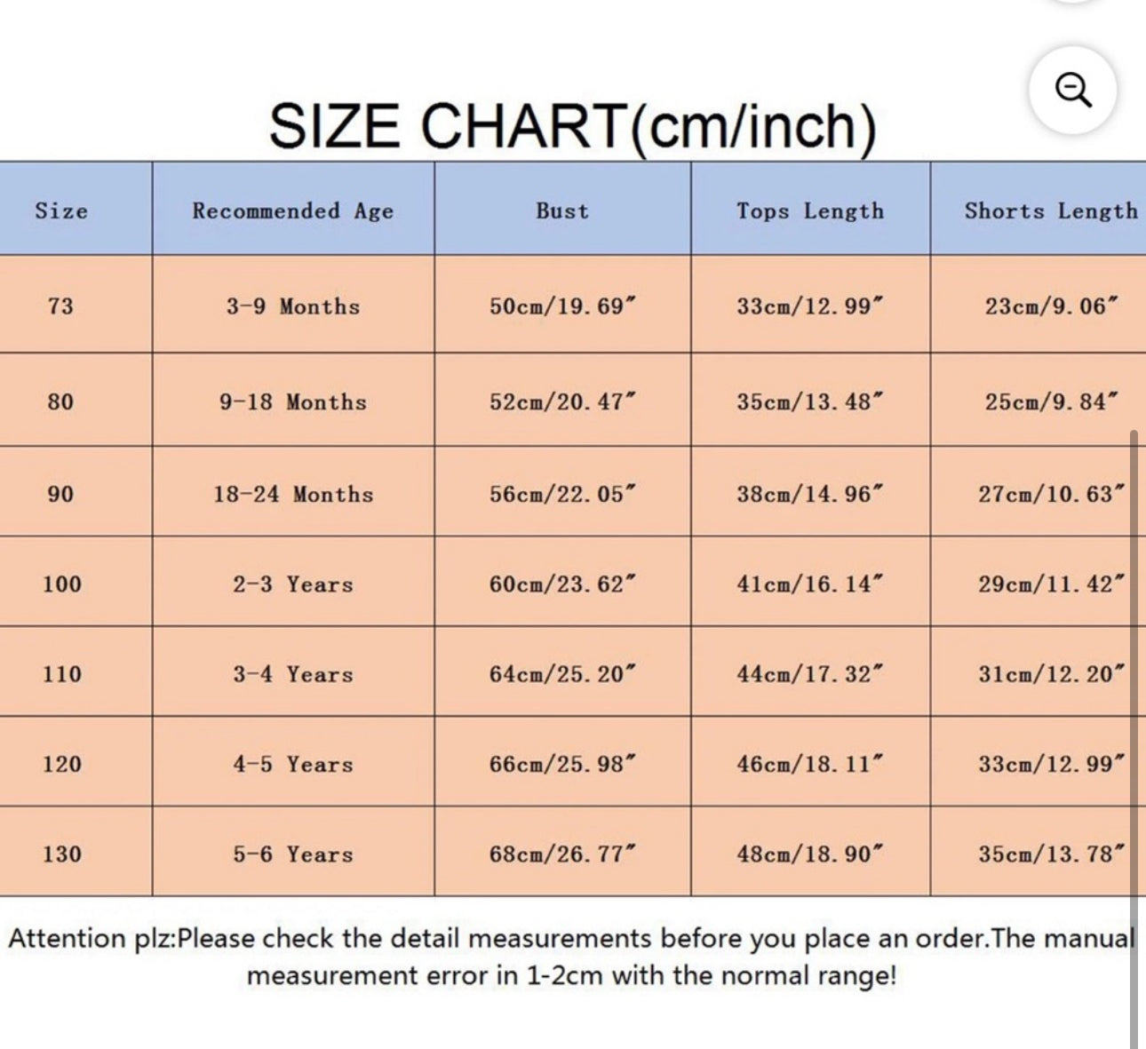Screen dimensions: 1146x1049
Task: Select the size 120 cell
Action: 61,764
